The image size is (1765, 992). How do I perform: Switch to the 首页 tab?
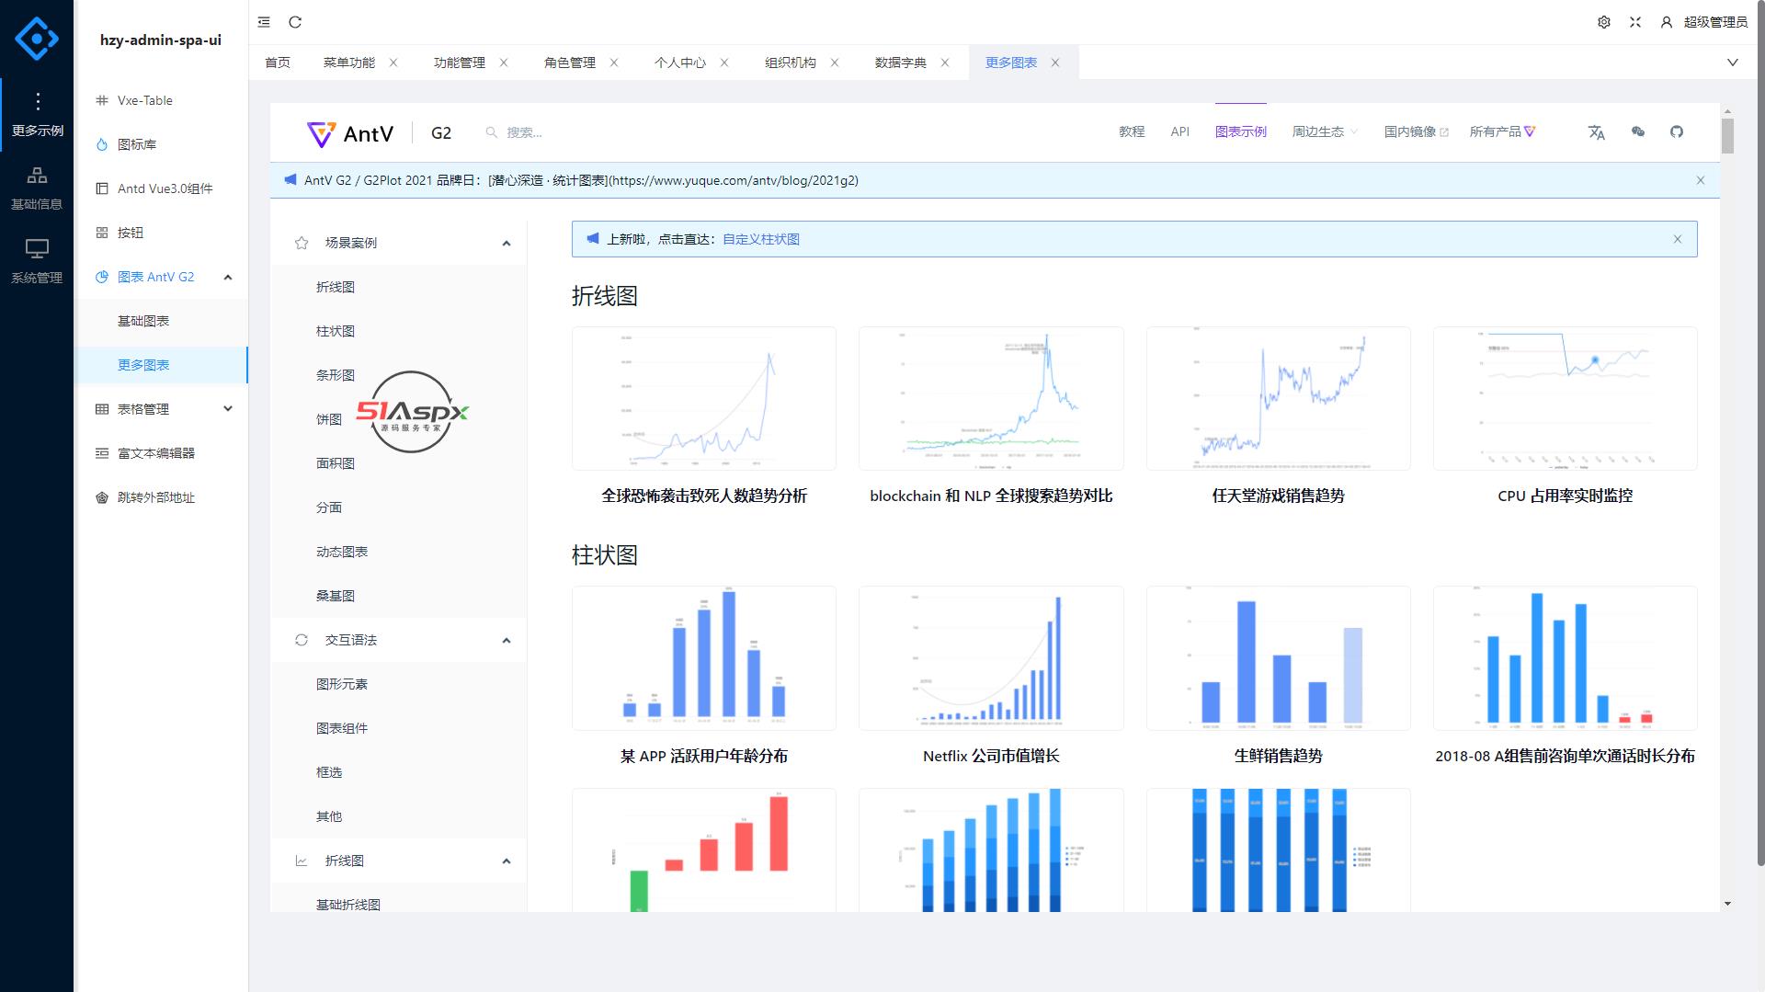point(278,63)
